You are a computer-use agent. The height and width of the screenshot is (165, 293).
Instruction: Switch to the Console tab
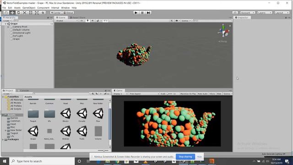pyautogui.click(x=23, y=90)
